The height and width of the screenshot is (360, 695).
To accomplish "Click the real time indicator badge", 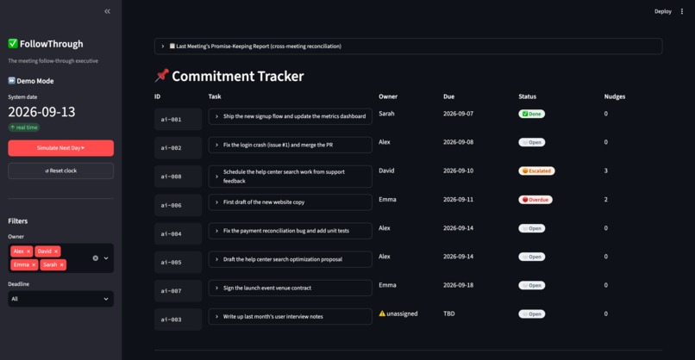I will [x=24, y=127].
